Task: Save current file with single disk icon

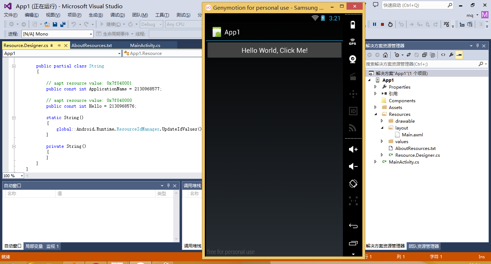Action: pos(55,24)
